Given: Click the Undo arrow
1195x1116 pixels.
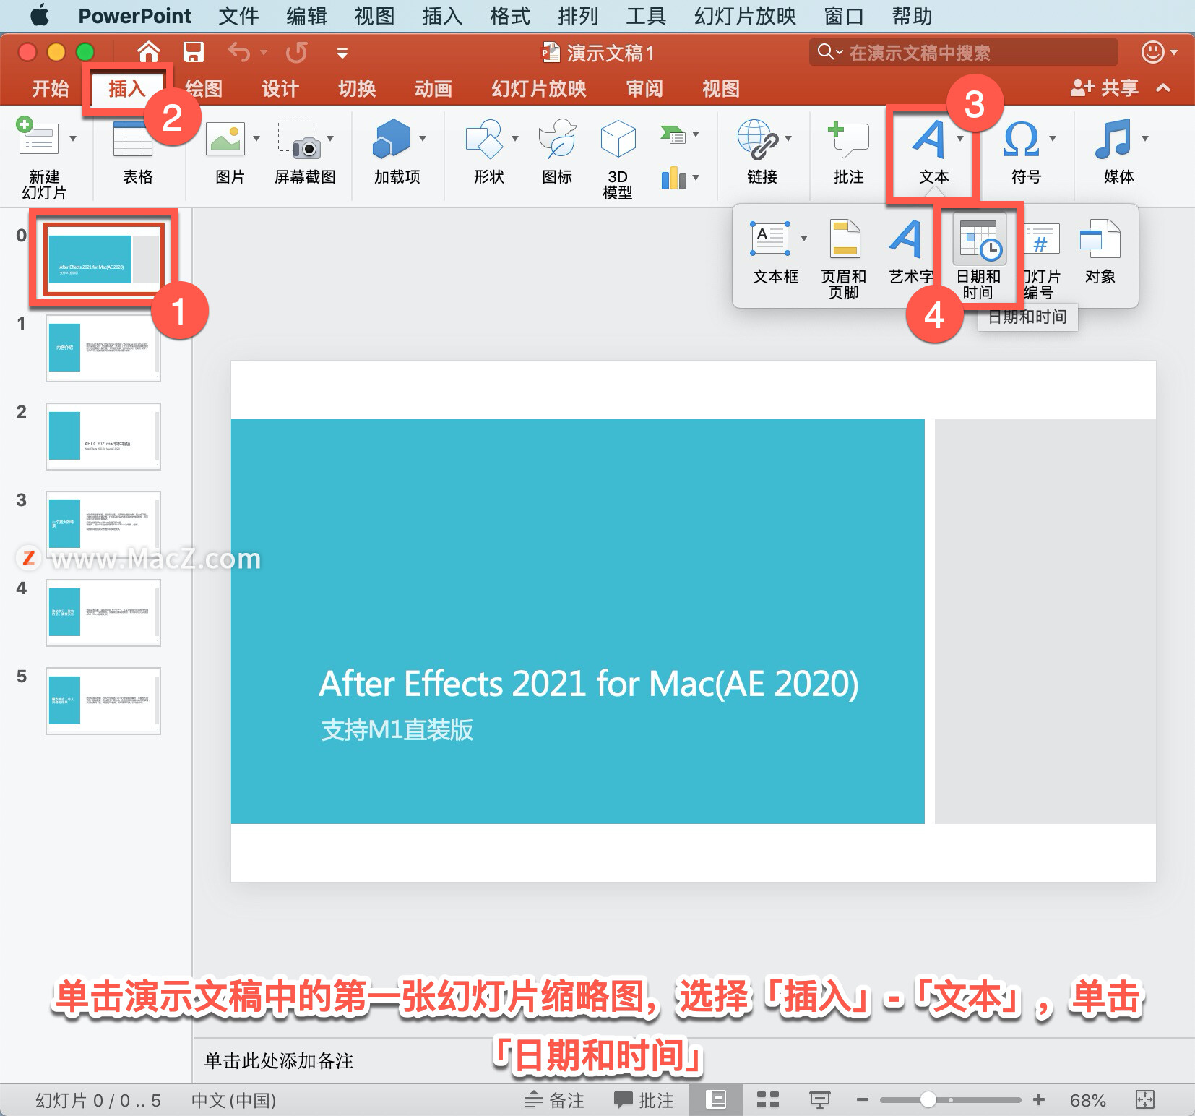Looking at the screenshot, I should point(239,52).
